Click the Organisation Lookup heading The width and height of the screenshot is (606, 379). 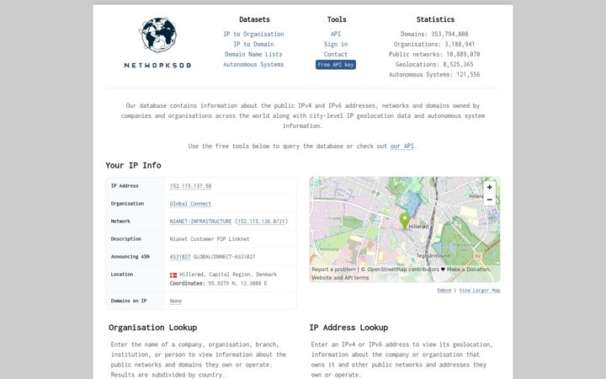152,328
